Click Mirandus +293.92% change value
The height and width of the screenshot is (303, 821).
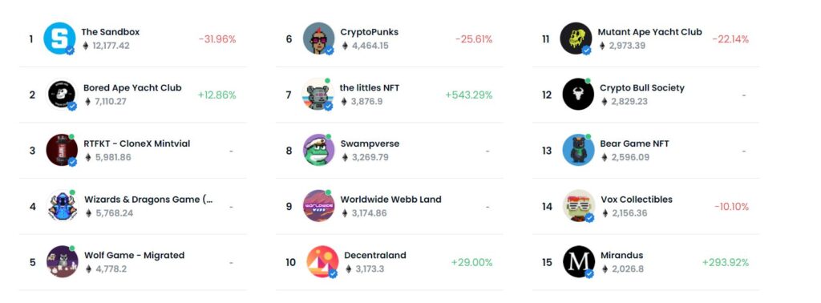725,262
